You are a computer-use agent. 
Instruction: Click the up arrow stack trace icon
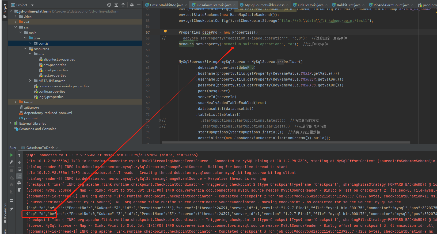tap(19, 155)
